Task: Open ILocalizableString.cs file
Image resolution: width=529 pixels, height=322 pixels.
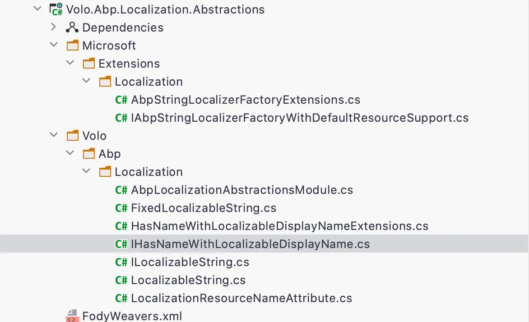Action: (190, 262)
